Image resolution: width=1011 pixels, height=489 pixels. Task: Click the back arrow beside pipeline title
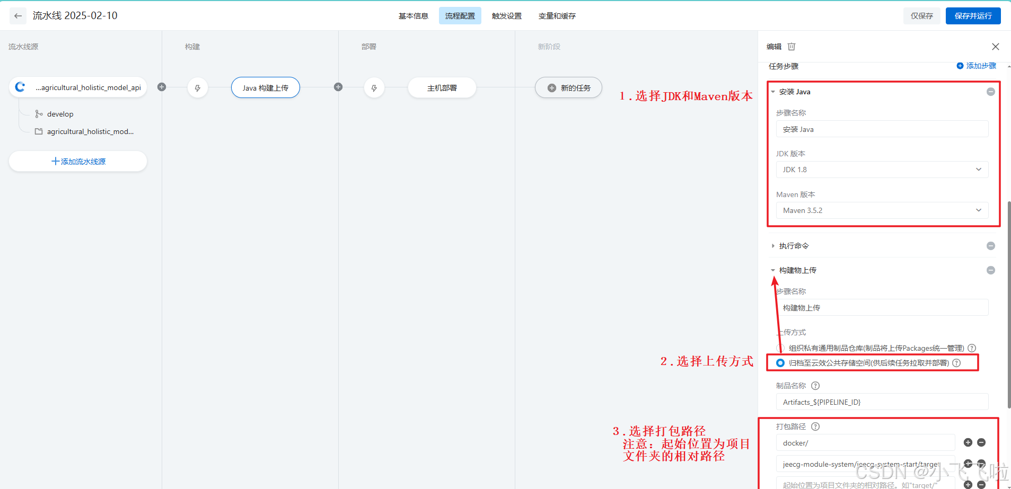pyautogui.click(x=18, y=16)
